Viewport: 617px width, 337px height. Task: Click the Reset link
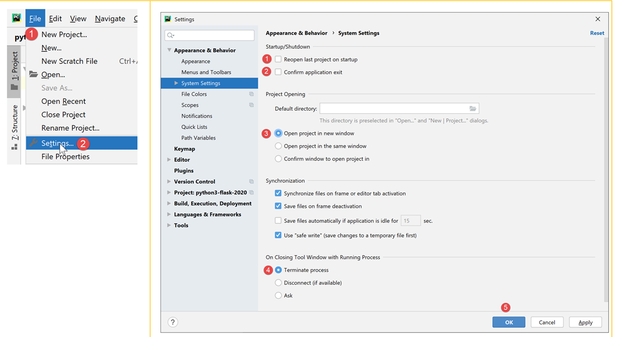(x=597, y=33)
